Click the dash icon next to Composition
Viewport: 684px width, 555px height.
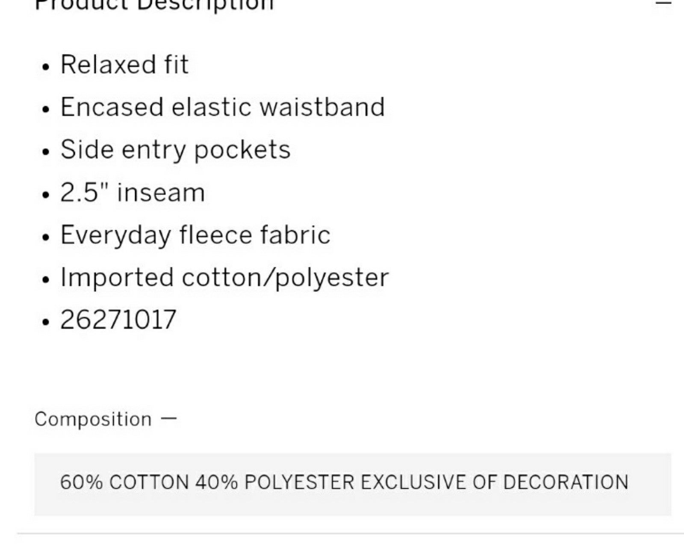pyautogui.click(x=168, y=418)
